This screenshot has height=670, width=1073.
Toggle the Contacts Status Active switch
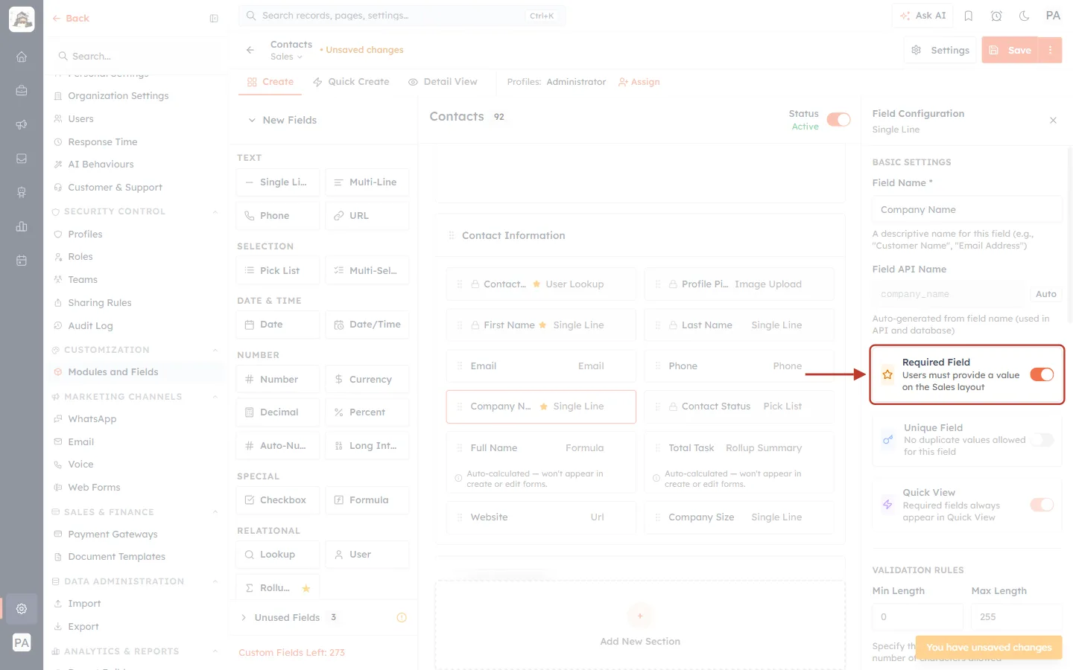pyautogui.click(x=838, y=120)
